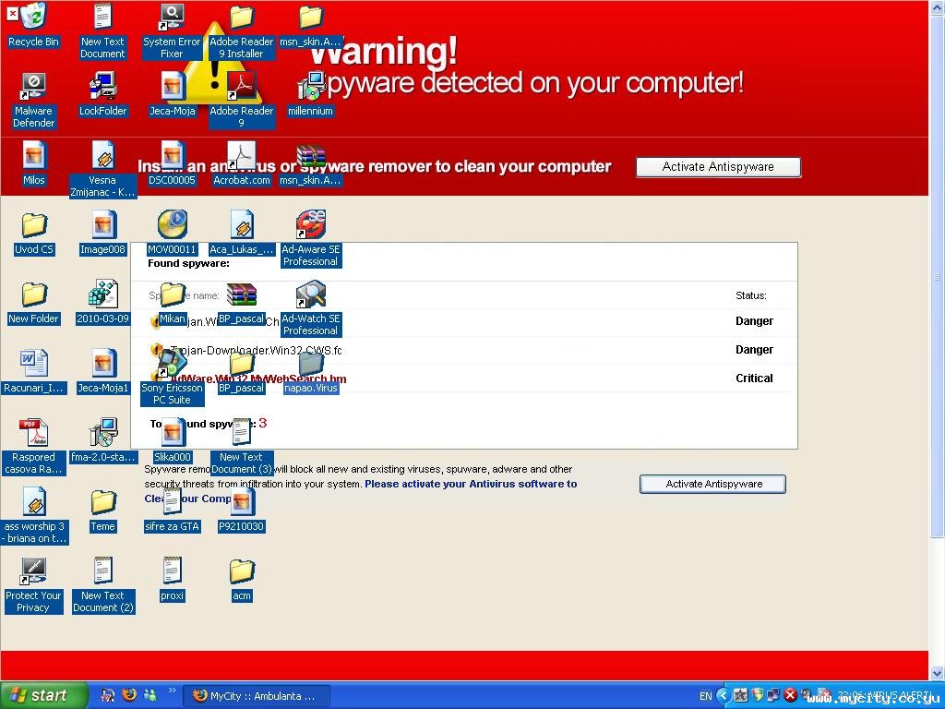
Task: Launch Sony Ericsson PC Suite shortcut
Action: coord(173,378)
